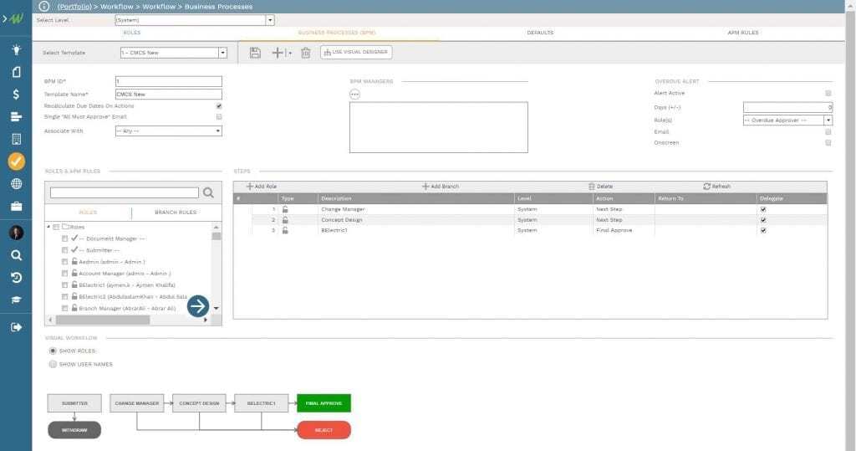Screen dimensions: 856x451
Task: Collapse the Roles tree root node
Action: (48, 227)
